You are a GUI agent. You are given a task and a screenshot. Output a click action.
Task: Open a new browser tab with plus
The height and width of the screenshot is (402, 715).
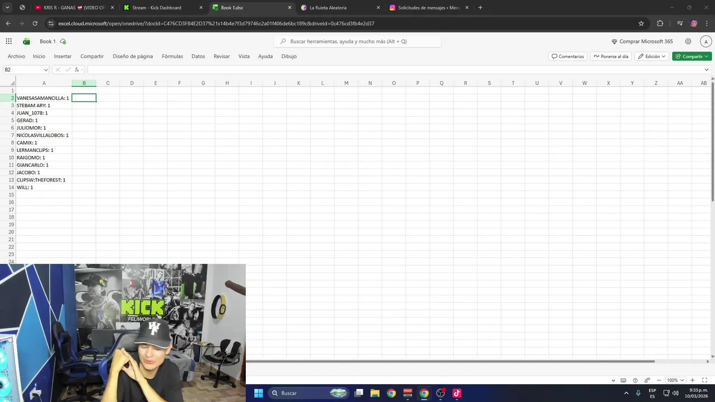[480, 8]
